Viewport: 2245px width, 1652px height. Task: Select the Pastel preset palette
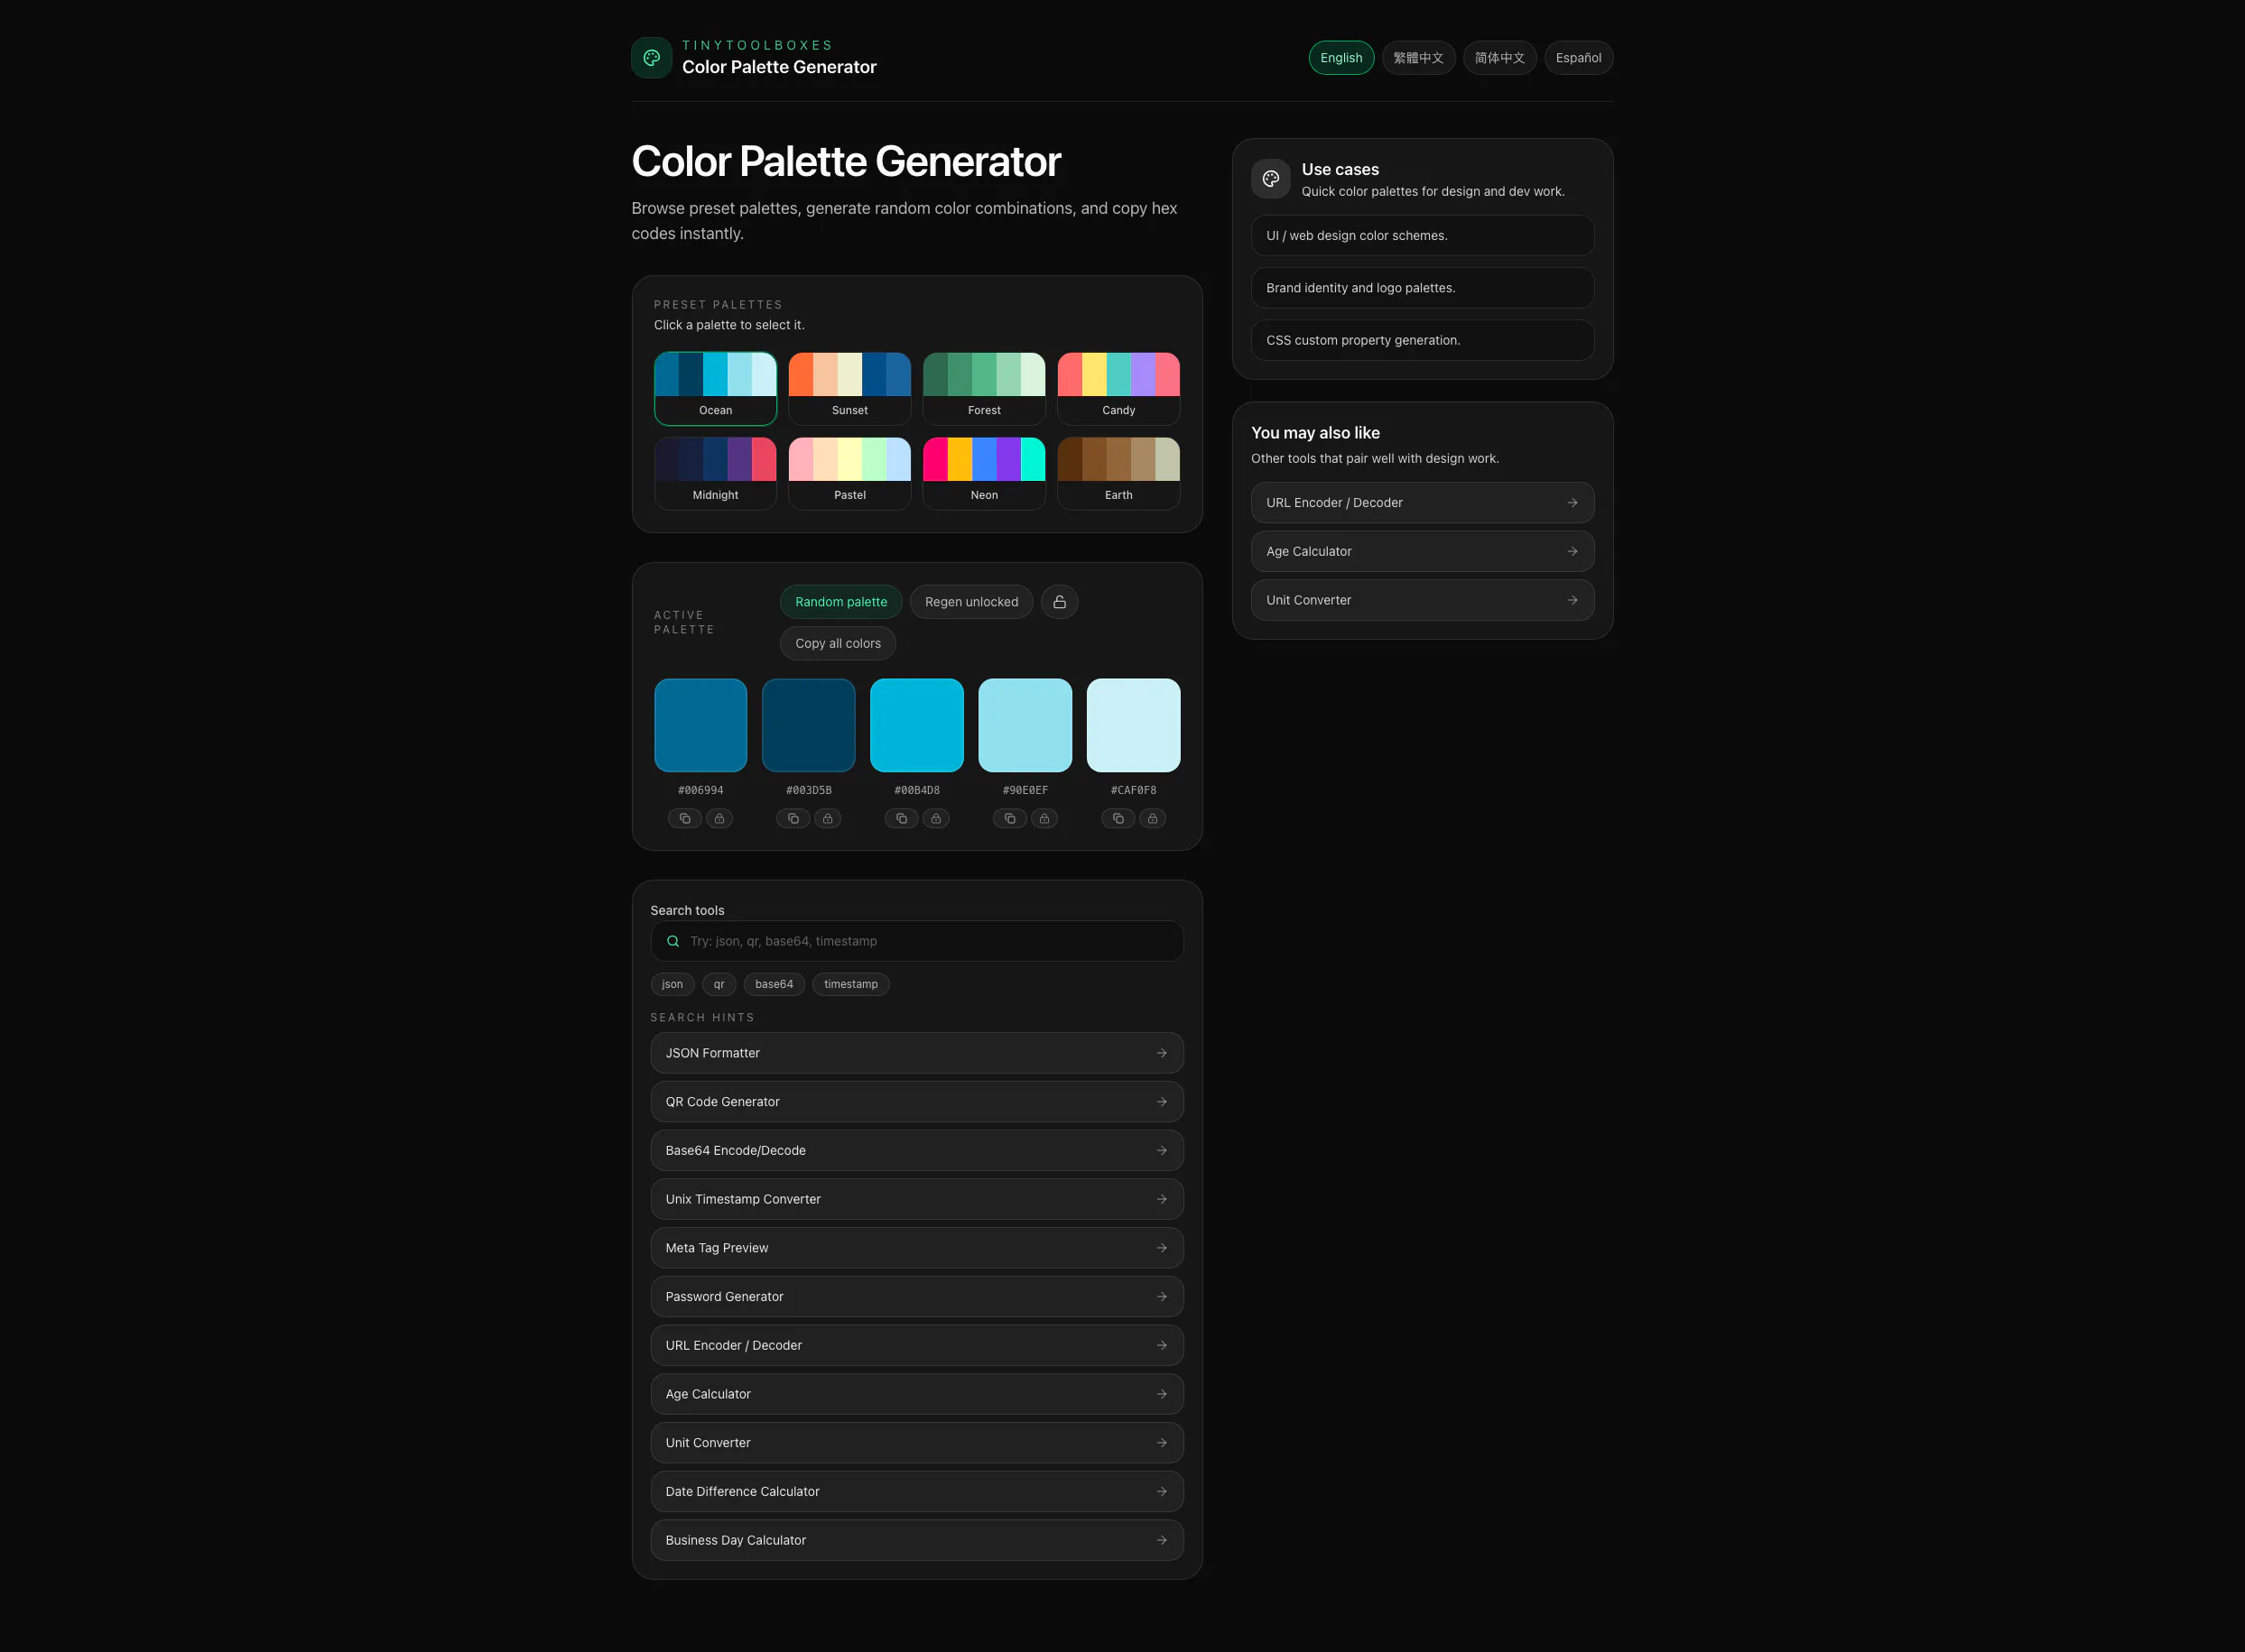[x=849, y=474]
